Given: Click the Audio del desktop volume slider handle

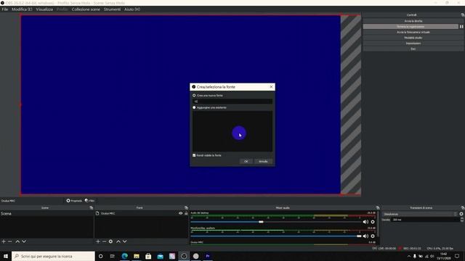Looking at the screenshot, I should [x=261, y=222].
